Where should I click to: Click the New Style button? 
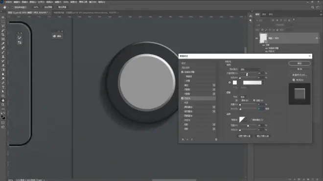pyautogui.click(x=300, y=75)
